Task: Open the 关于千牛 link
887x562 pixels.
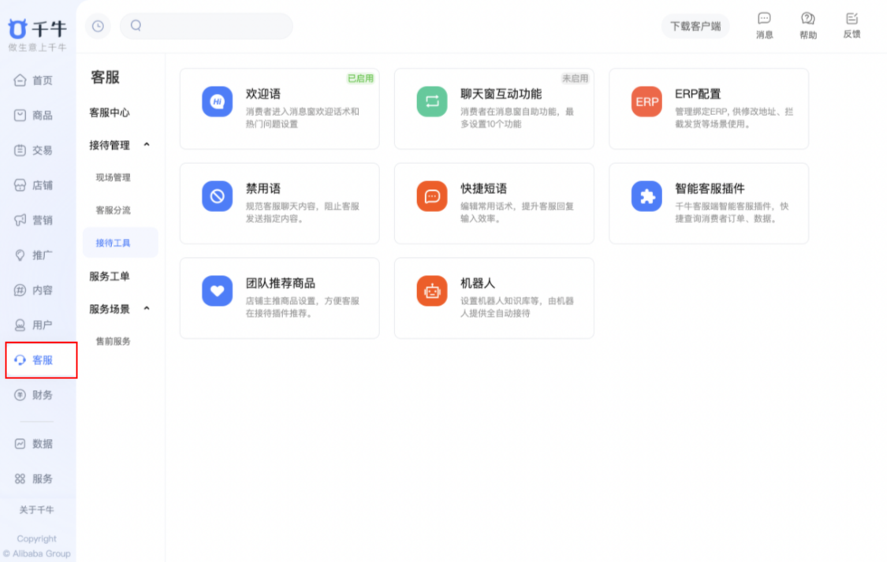Action: pos(37,510)
